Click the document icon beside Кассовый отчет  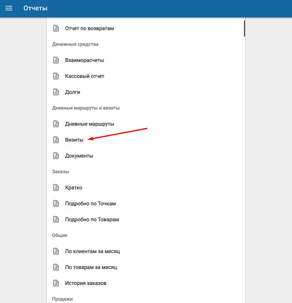(56, 76)
